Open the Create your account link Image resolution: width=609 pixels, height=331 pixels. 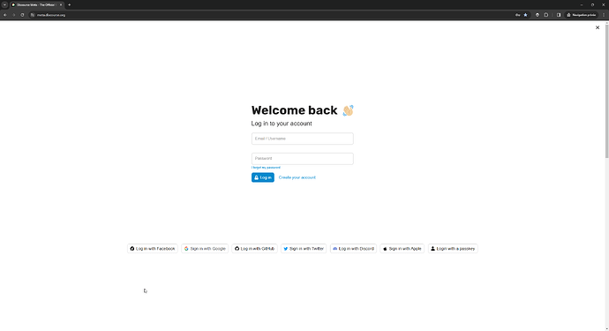point(297,177)
